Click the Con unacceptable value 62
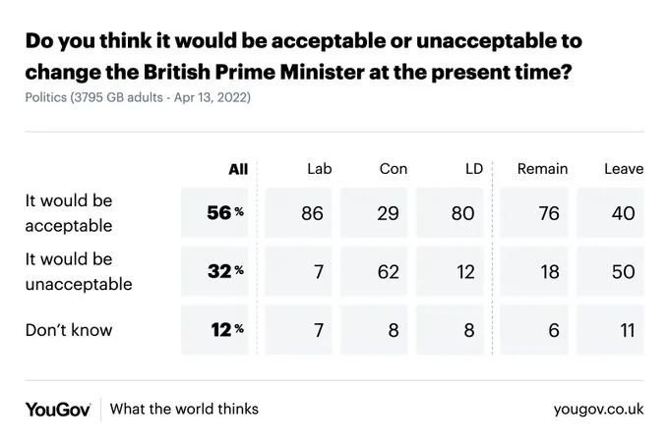Screen dimensions: 669x447 374,271
